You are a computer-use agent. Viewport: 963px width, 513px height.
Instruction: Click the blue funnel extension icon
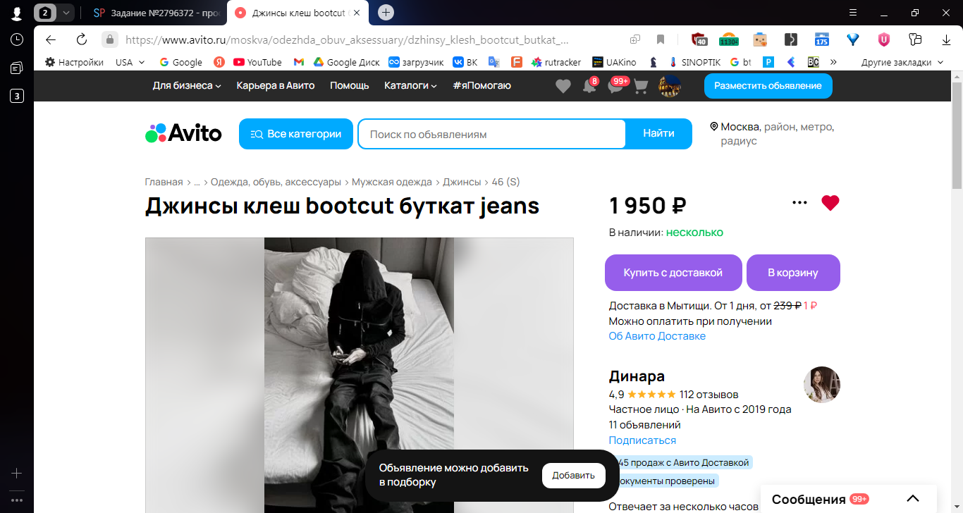tap(853, 39)
